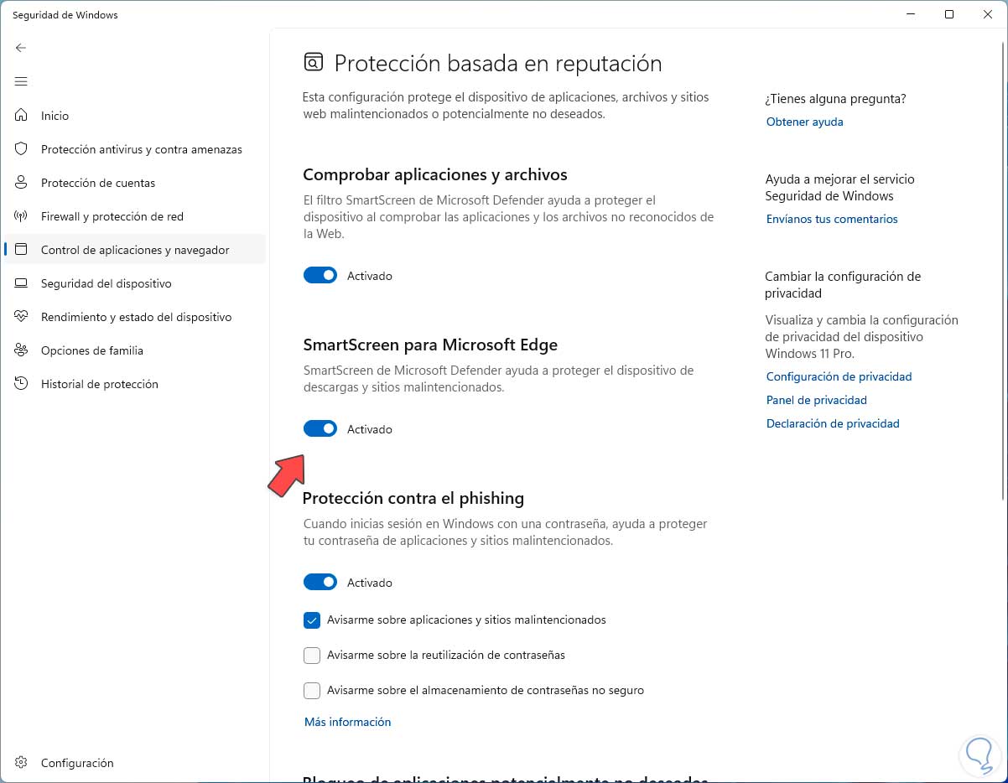Image resolution: width=1008 pixels, height=783 pixels.
Task: Click the Firewall network icon
Action: click(22, 216)
